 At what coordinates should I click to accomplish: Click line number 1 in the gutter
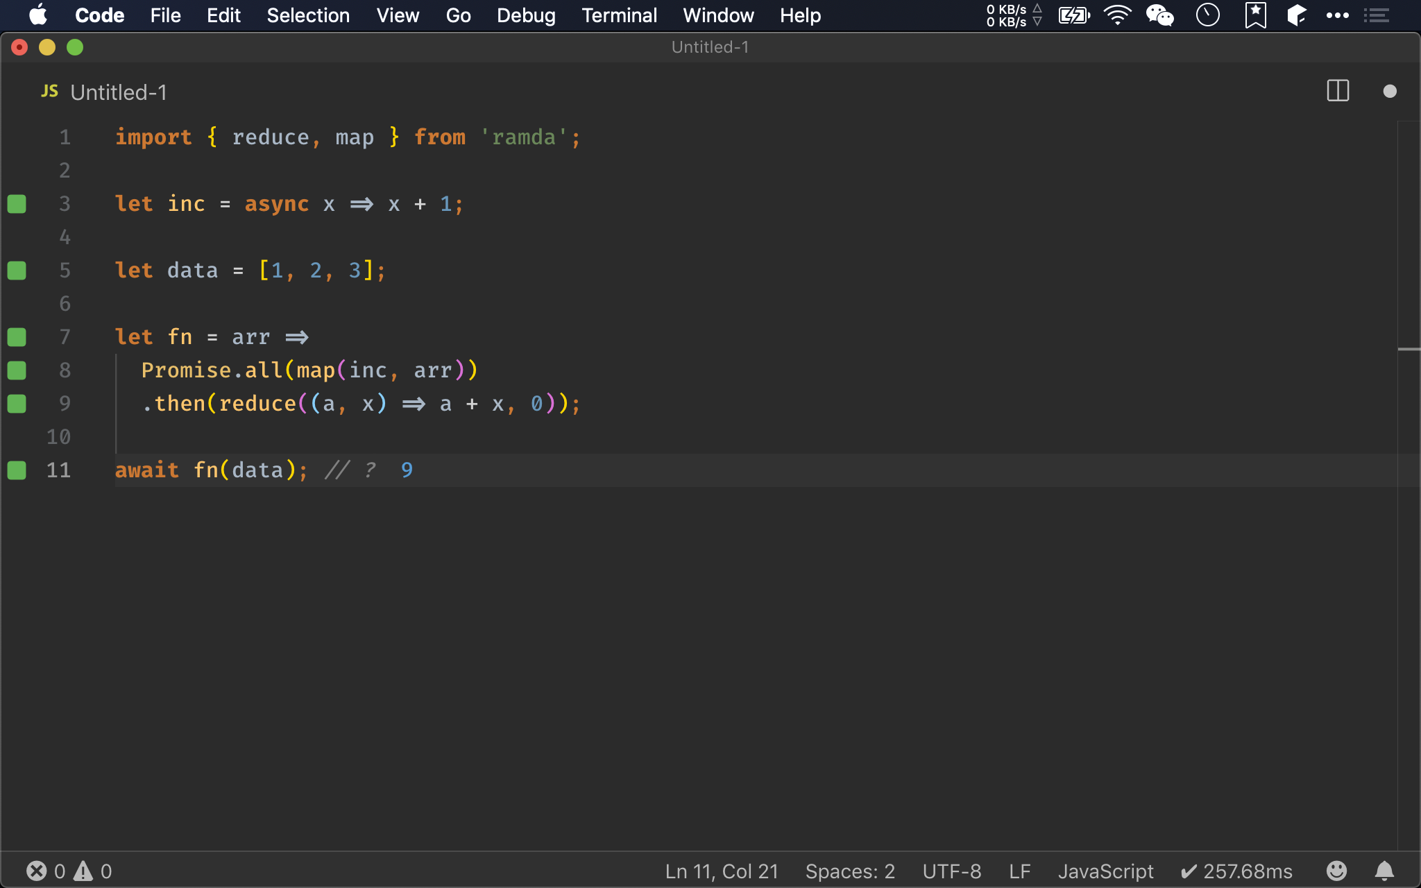click(x=65, y=137)
